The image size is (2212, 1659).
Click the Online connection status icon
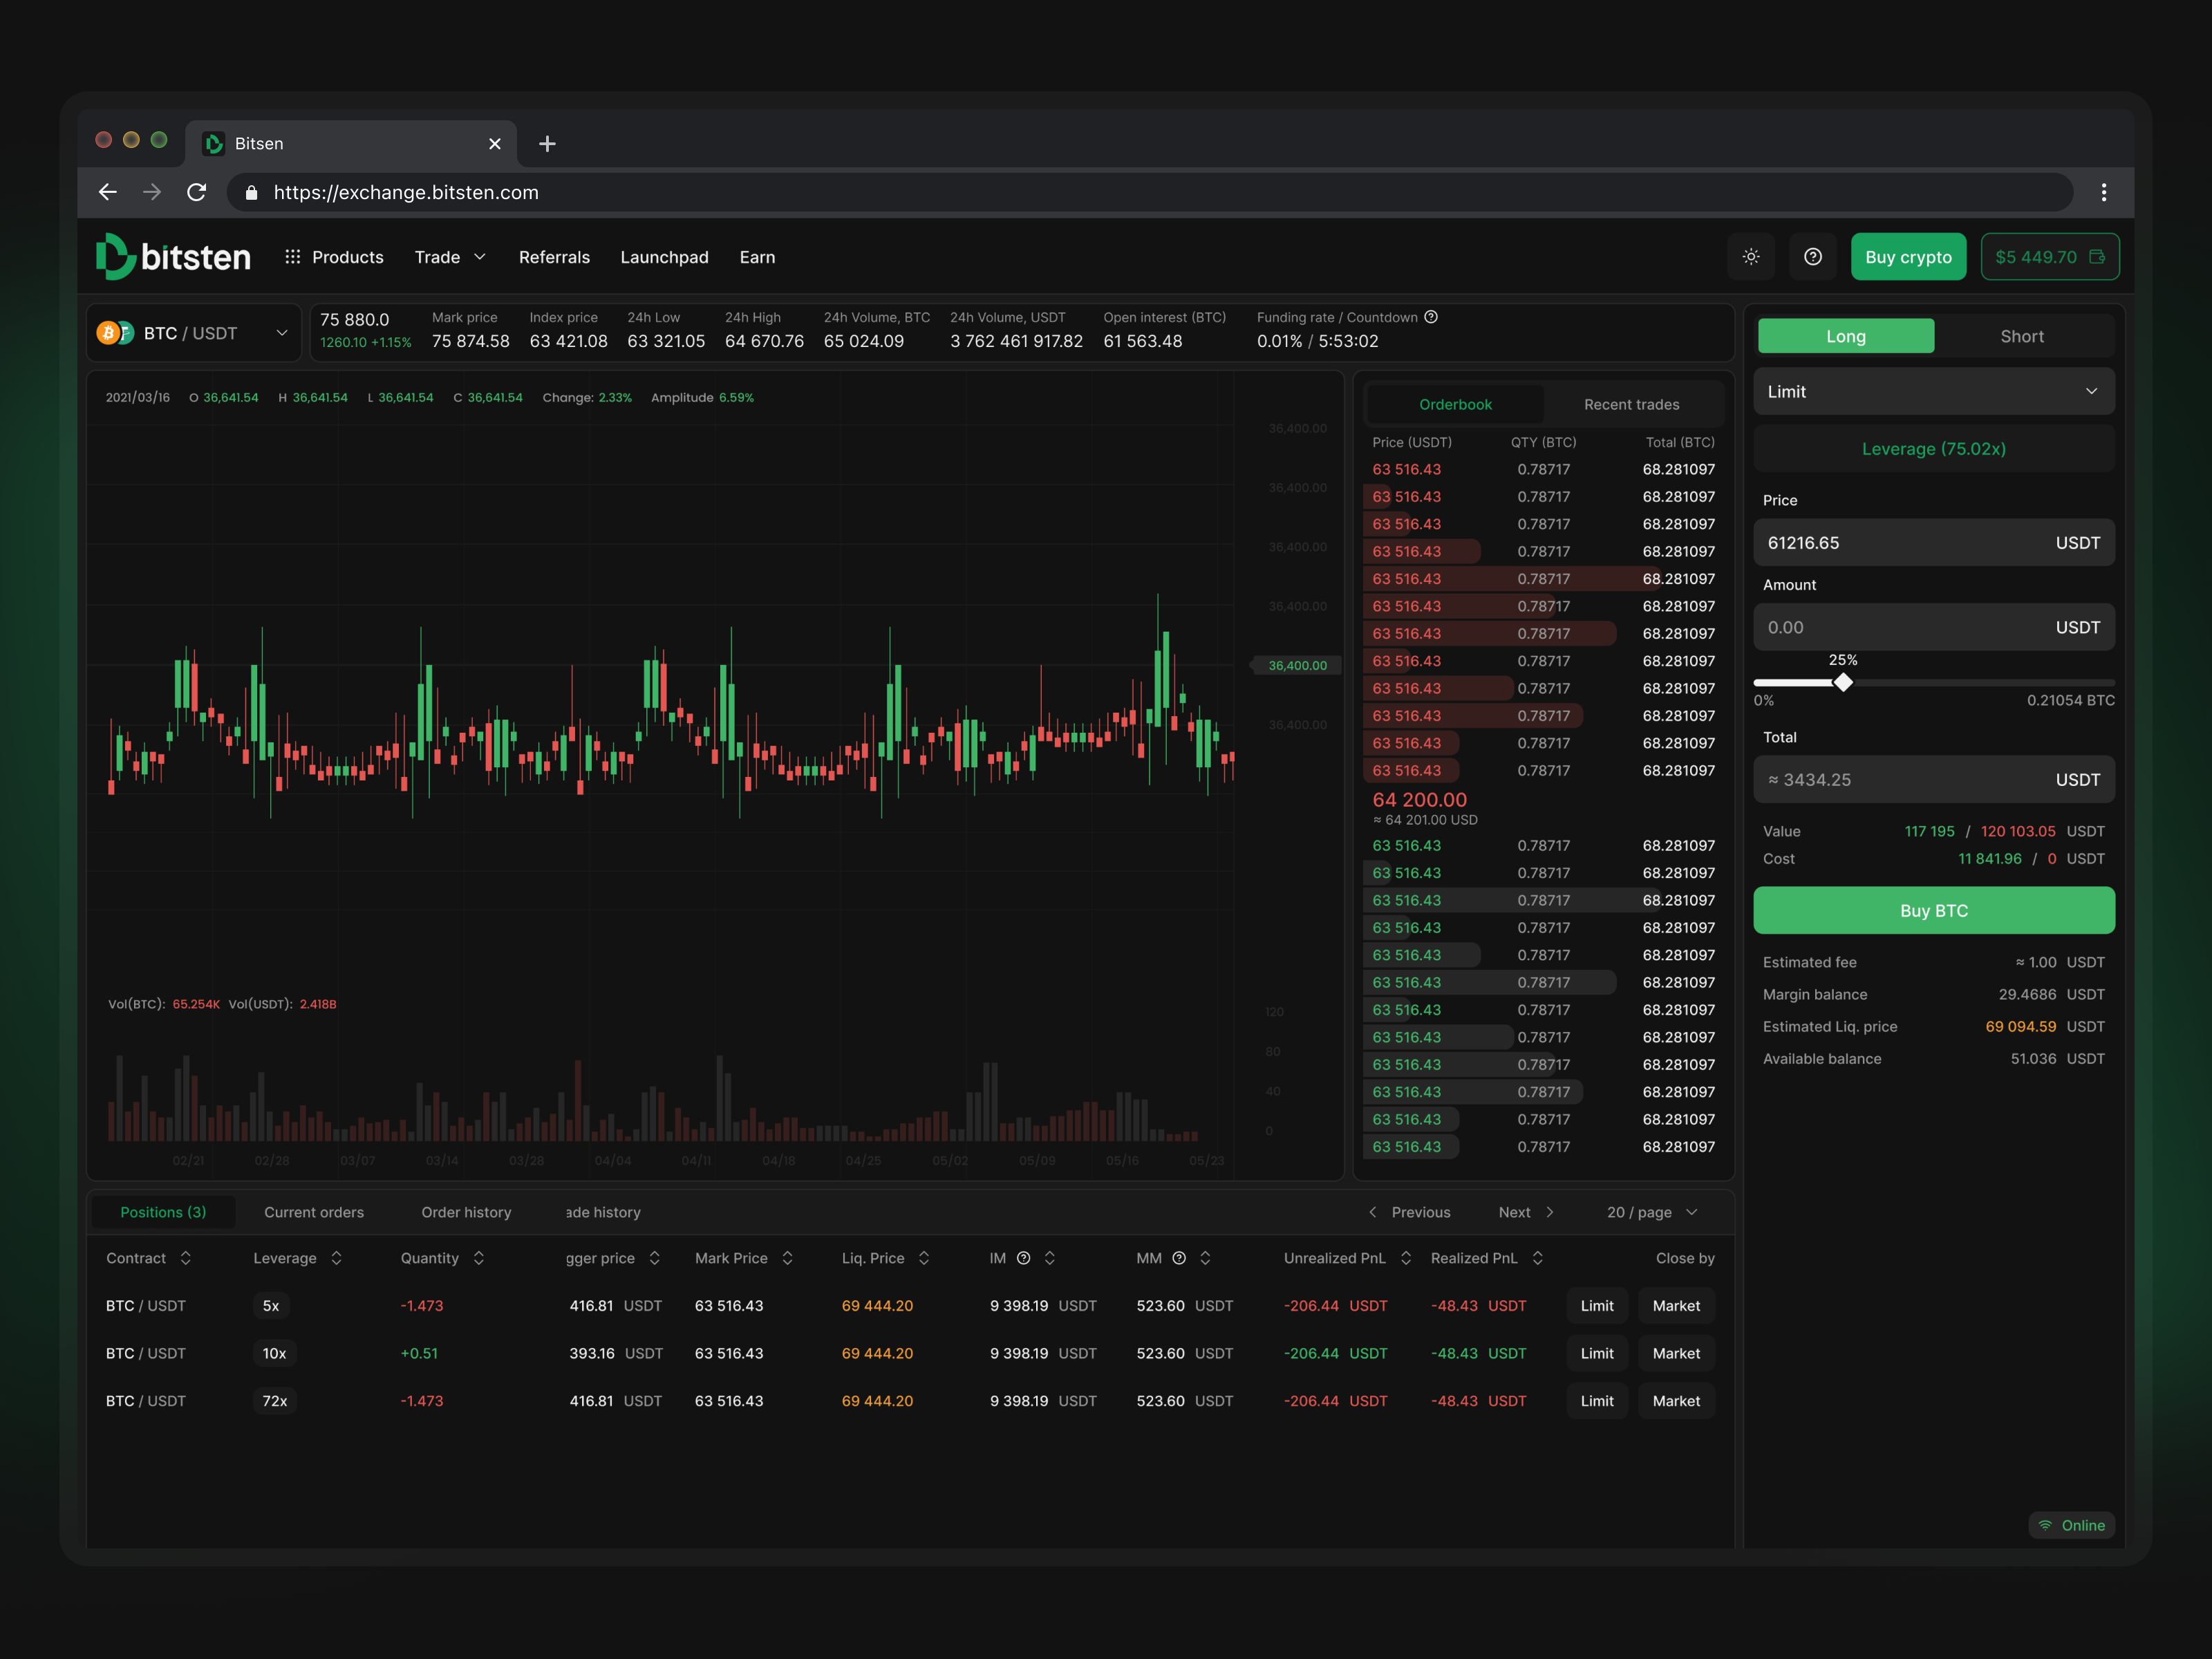pos(2045,1525)
